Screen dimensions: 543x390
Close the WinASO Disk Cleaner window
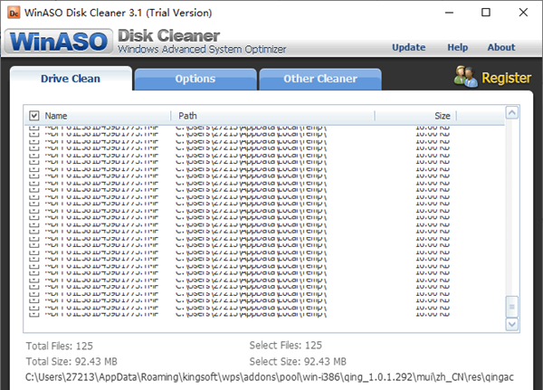523,13
